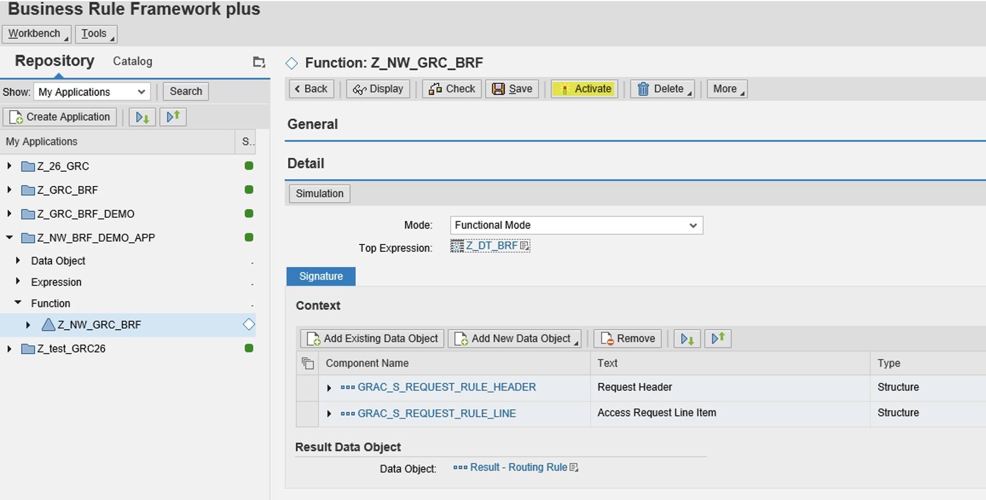Open the More menu
The height and width of the screenshot is (500, 986).
727,89
